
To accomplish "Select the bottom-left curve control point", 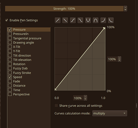I will (x=56, y=89).
